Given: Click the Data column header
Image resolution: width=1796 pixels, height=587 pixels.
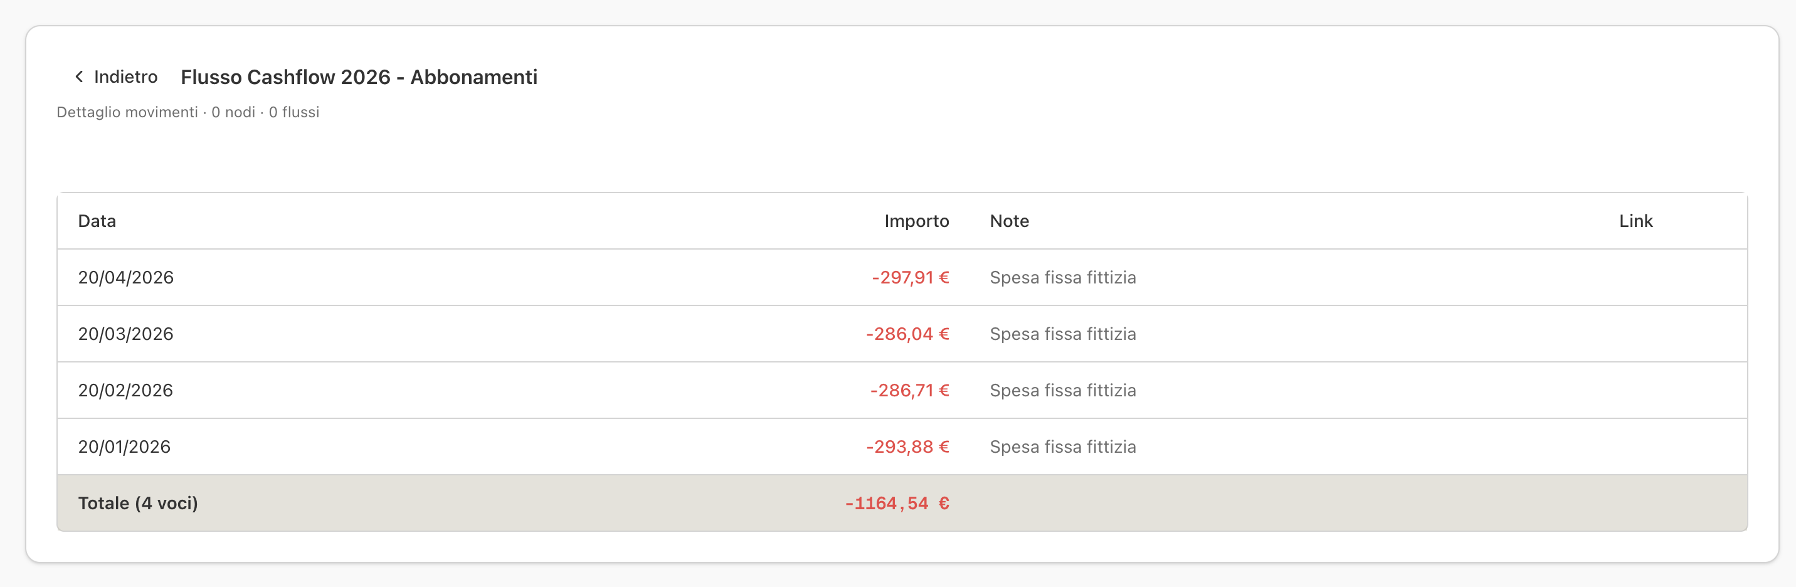Looking at the screenshot, I should [x=97, y=221].
